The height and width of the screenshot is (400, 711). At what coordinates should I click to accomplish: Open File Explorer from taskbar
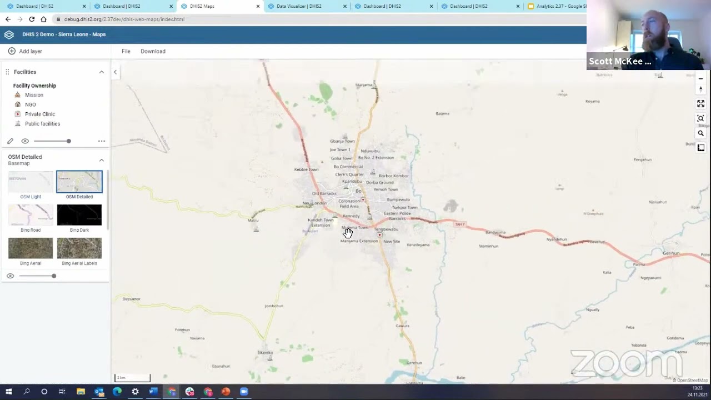click(x=81, y=392)
